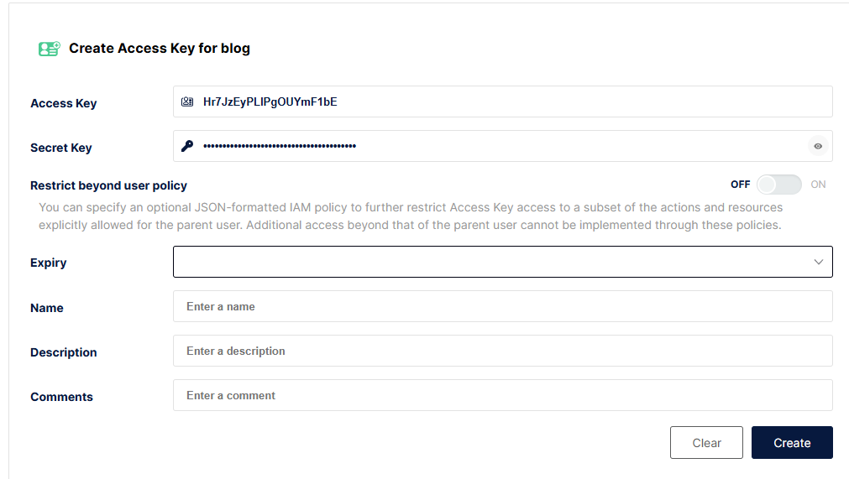Click the ID card icon in Access Key field
Viewport: 849px width, 479px height.
[187, 102]
